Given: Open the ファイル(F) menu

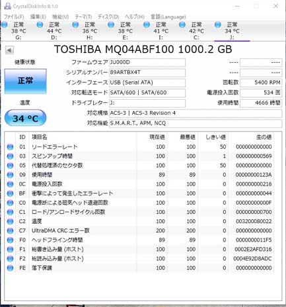Looking at the screenshot, I should click(14, 17).
